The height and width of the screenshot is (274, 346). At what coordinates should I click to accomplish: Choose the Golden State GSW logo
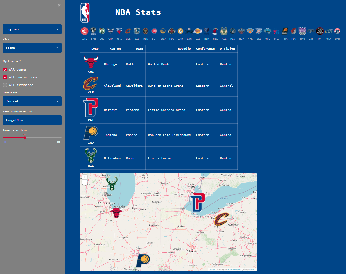[x=163, y=31]
